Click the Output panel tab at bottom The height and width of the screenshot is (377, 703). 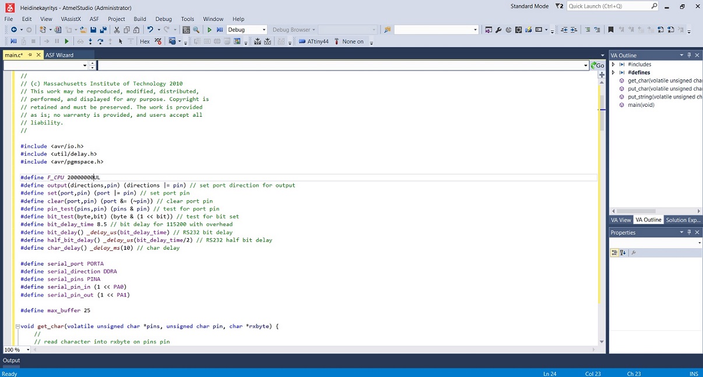click(11, 361)
